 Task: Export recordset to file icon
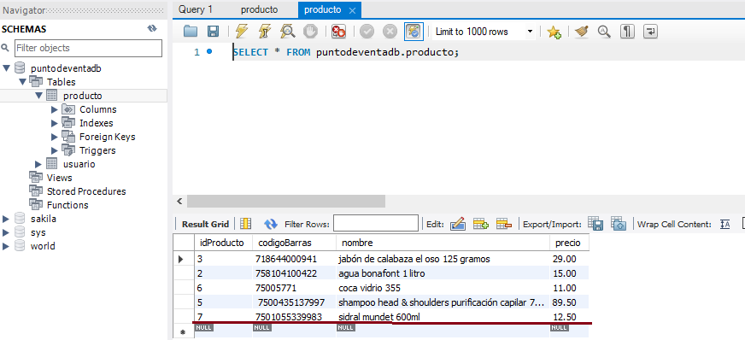[x=595, y=224]
